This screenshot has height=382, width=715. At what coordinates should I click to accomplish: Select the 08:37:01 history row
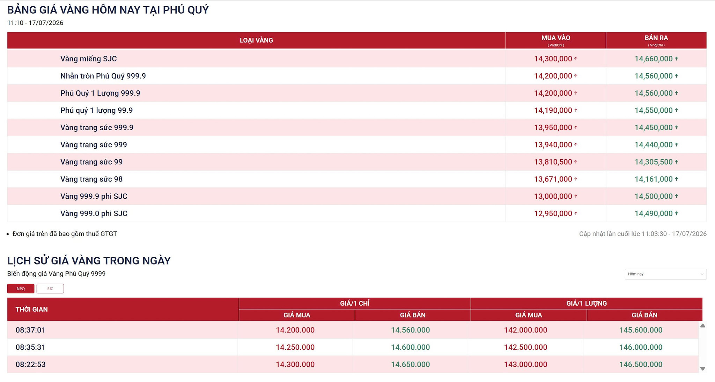pyautogui.click(x=353, y=330)
